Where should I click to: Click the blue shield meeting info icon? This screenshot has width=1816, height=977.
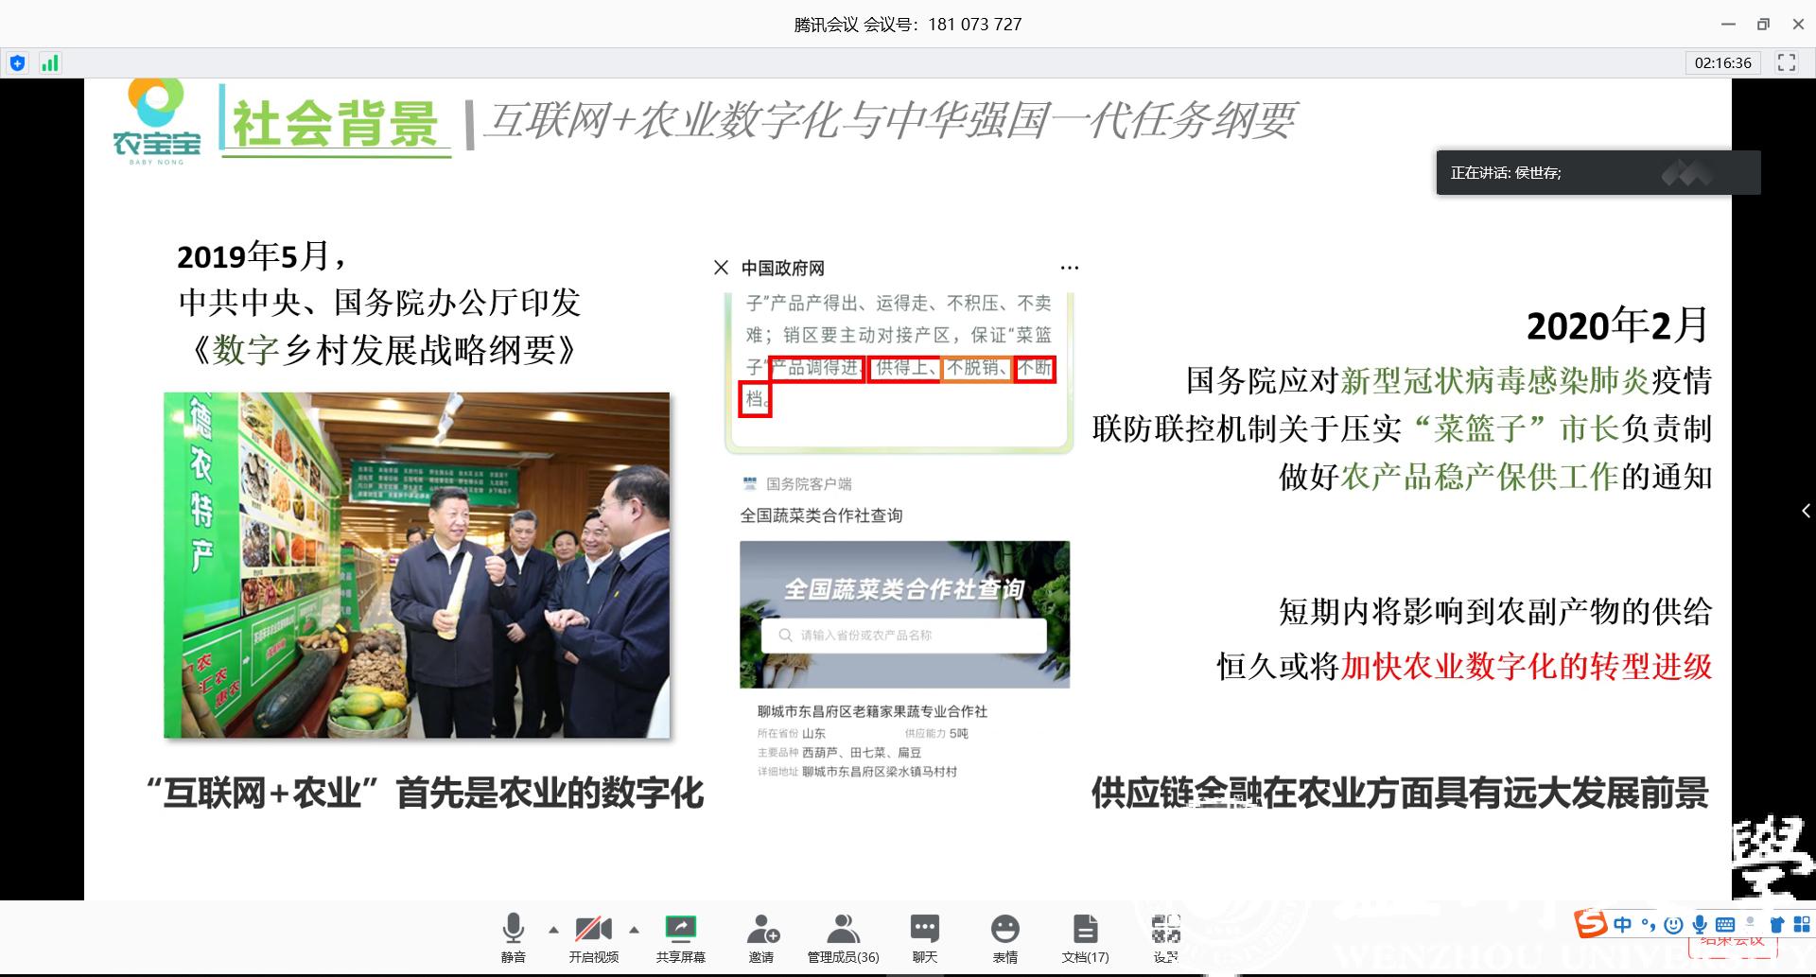[x=17, y=63]
